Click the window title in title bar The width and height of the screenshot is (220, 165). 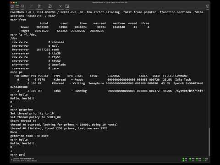[x=110, y=2]
